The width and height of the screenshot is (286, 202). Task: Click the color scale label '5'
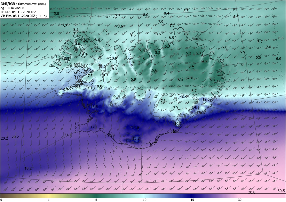coord(96,200)
